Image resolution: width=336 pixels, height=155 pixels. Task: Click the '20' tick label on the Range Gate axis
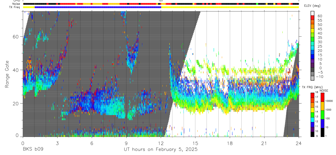tap(16, 103)
